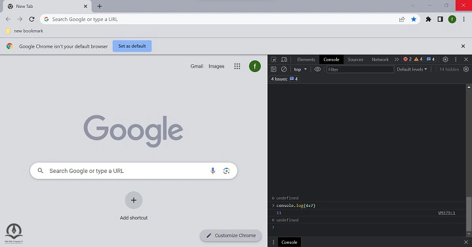Start voice search with microphone icon
The height and width of the screenshot is (247, 472).
click(213, 171)
